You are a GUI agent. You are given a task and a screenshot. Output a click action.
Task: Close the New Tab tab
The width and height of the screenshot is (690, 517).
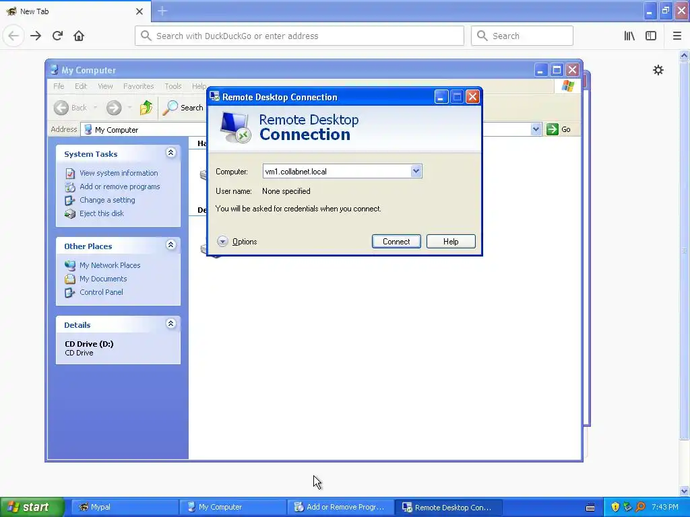[x=139, y=11]
